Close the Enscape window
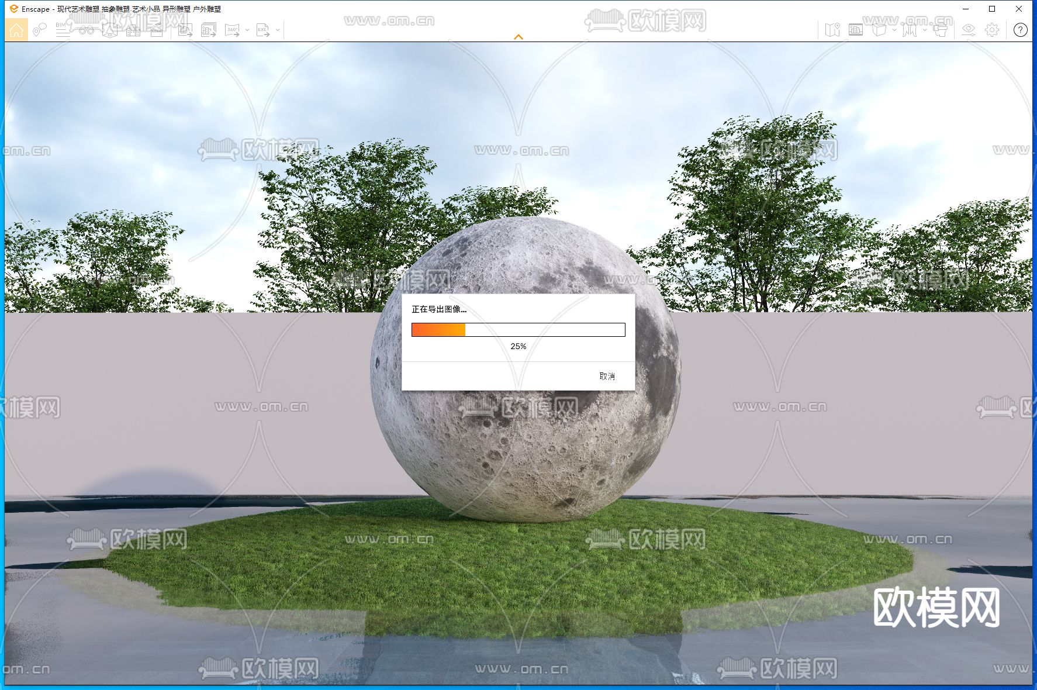 [x=1019, y=9]
